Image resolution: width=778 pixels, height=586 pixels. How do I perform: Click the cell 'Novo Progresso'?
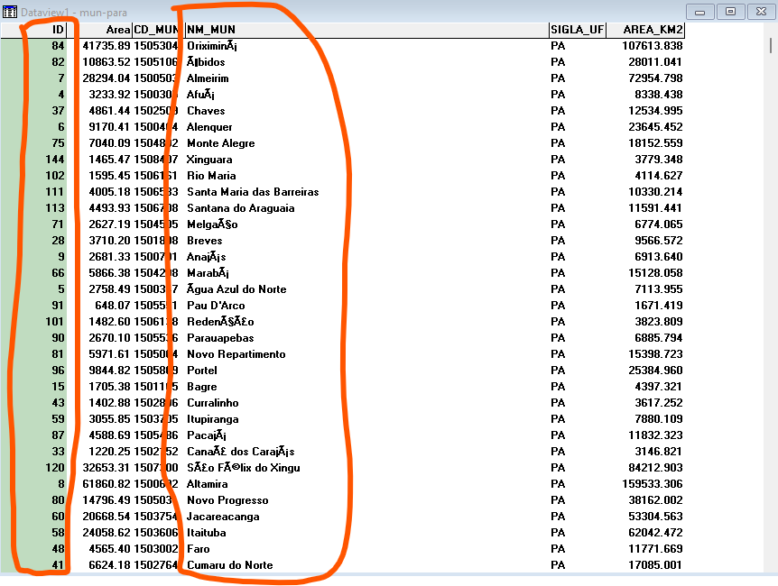pos(227,500)
